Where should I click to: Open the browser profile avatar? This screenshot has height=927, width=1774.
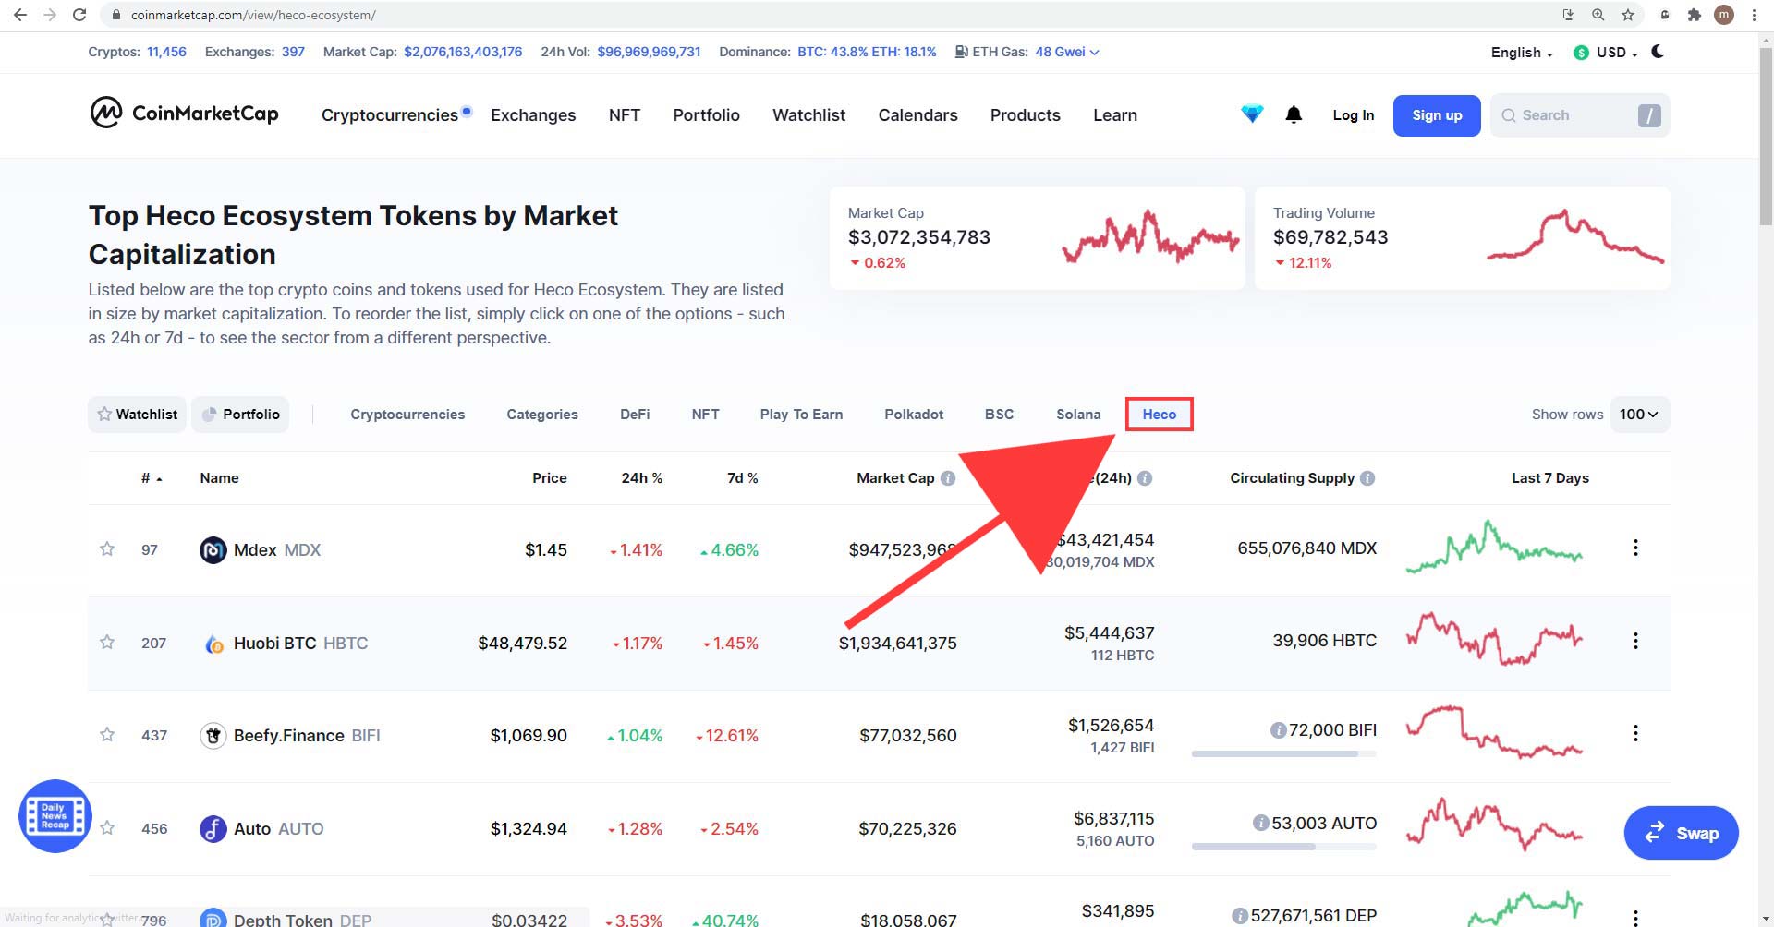coord(1724,15)
